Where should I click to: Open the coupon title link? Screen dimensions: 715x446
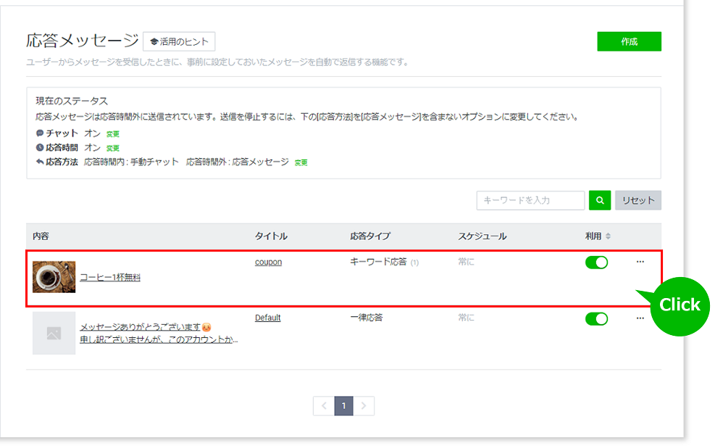click(268, 262)
